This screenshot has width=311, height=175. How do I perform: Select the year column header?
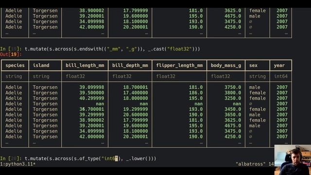(279, 66)
